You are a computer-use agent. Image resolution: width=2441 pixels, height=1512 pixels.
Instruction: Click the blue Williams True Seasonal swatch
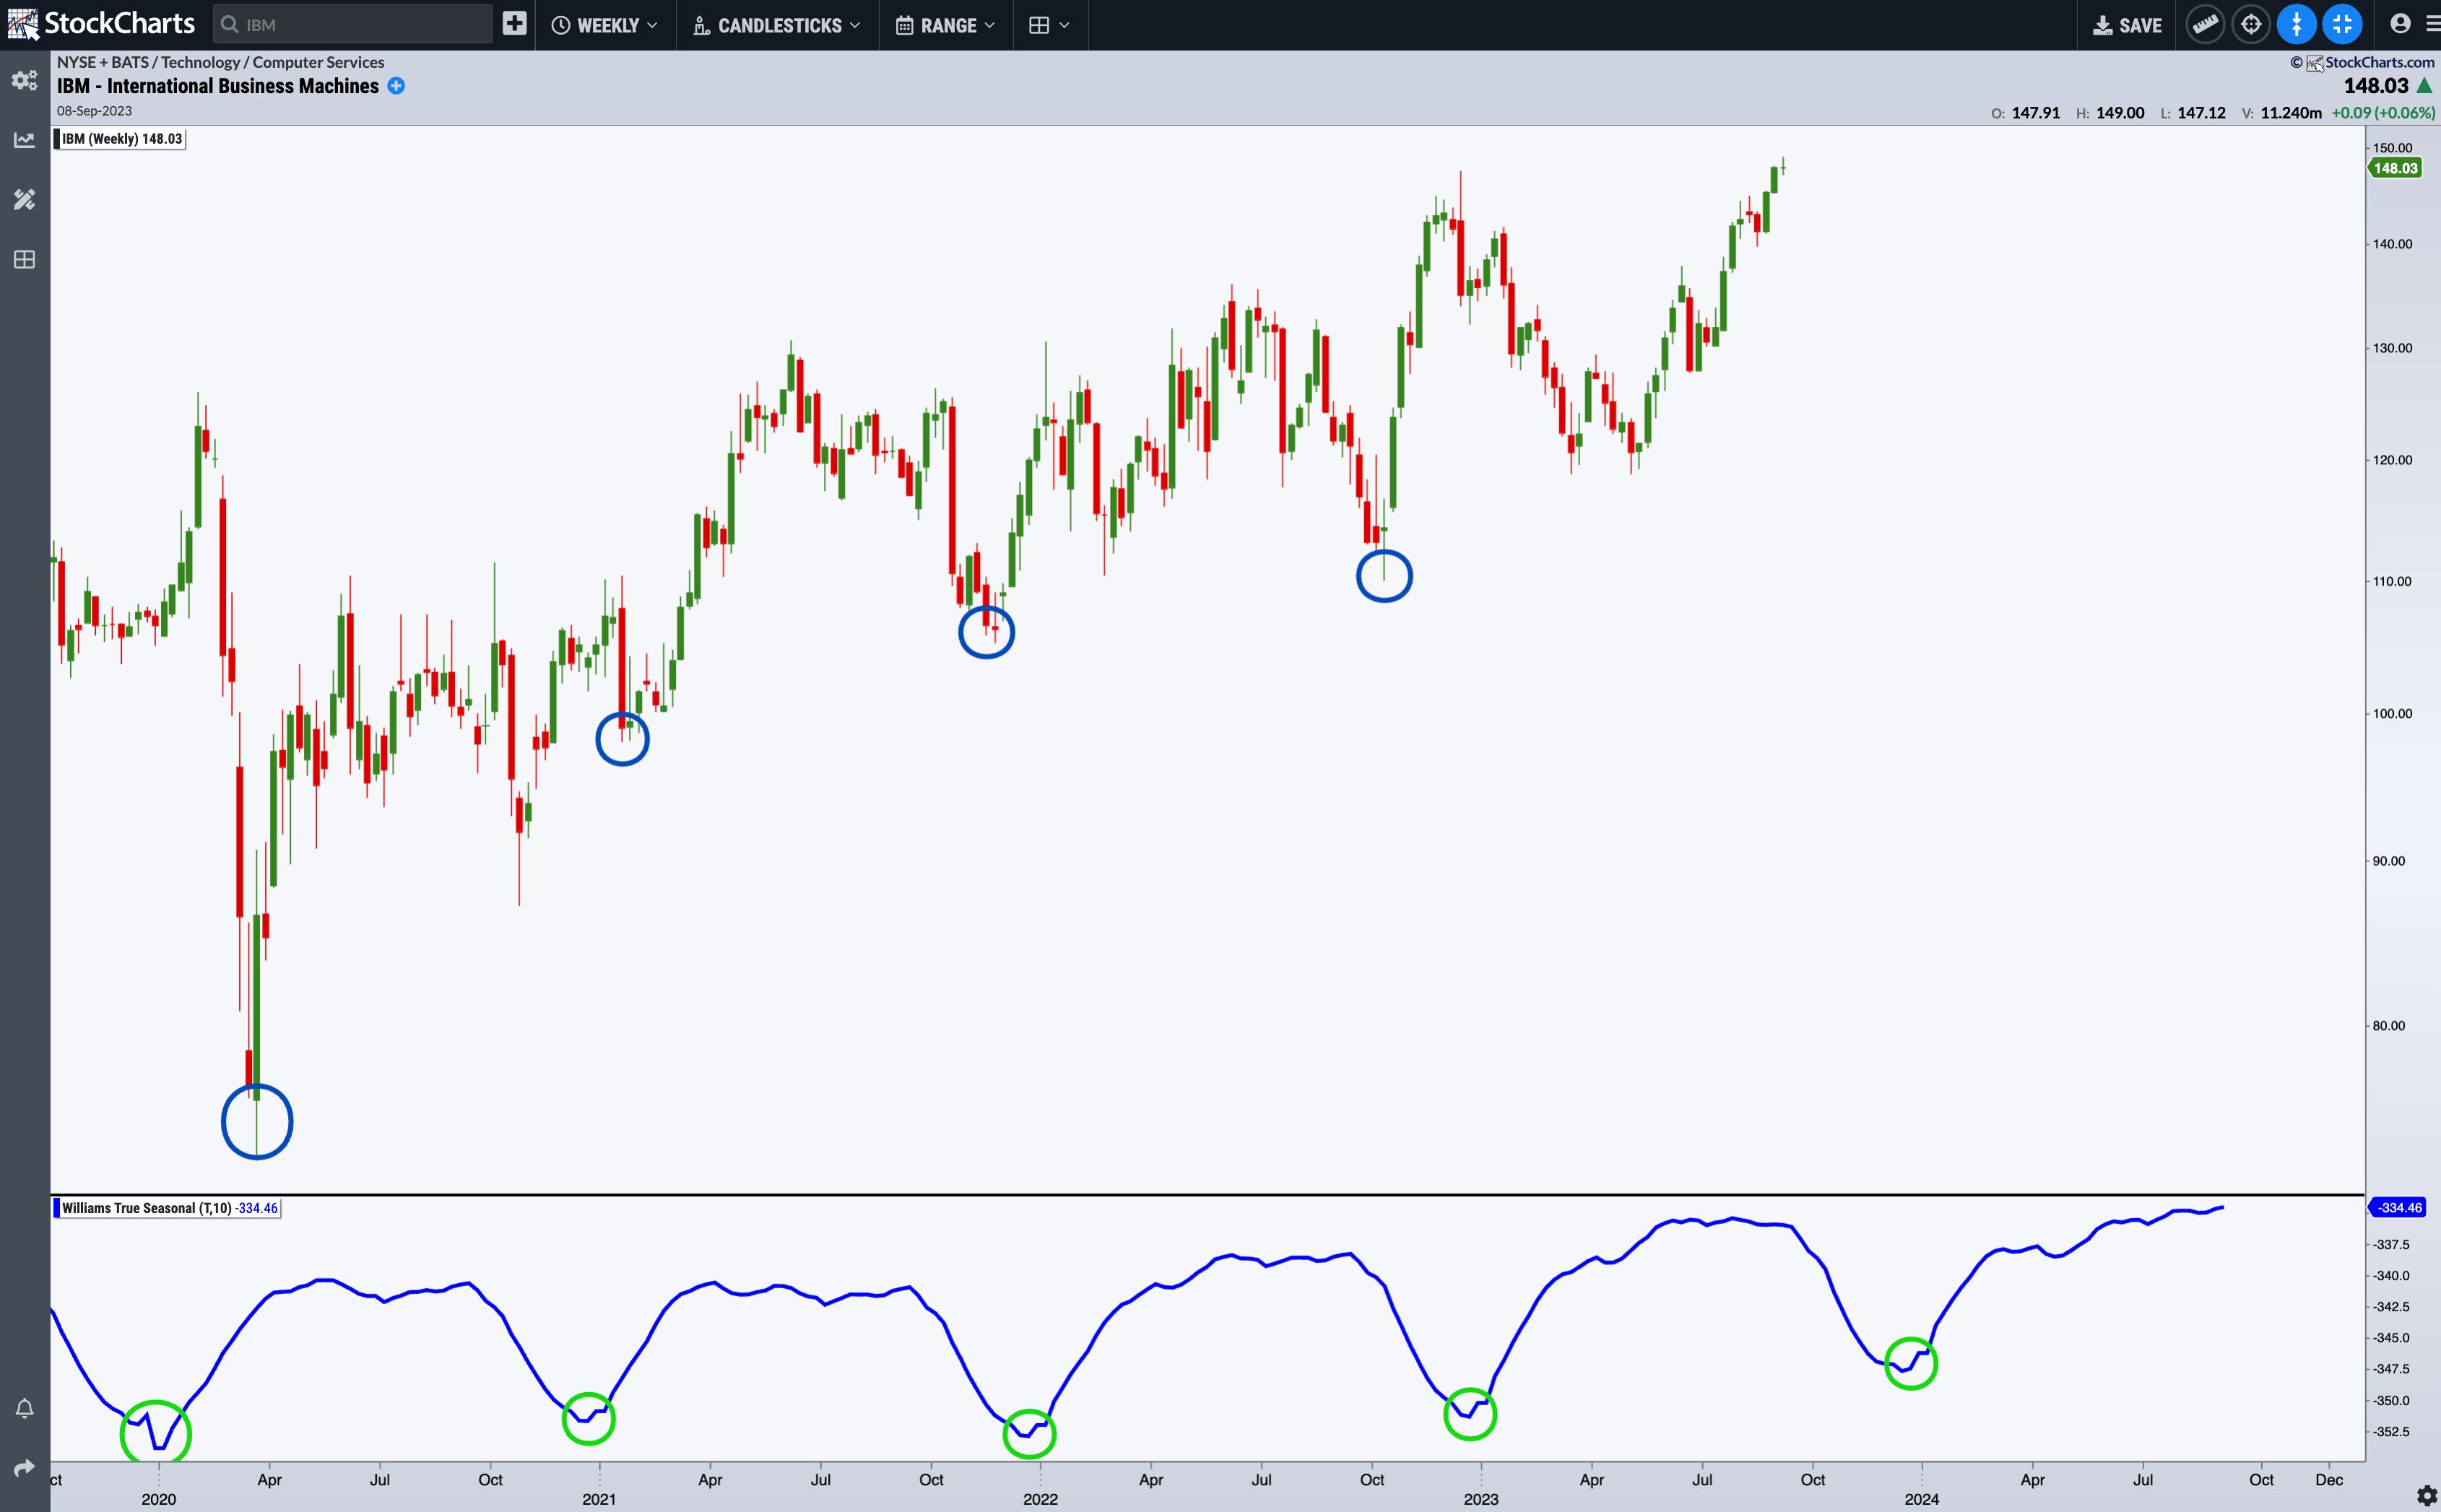tap(57, 1208)
